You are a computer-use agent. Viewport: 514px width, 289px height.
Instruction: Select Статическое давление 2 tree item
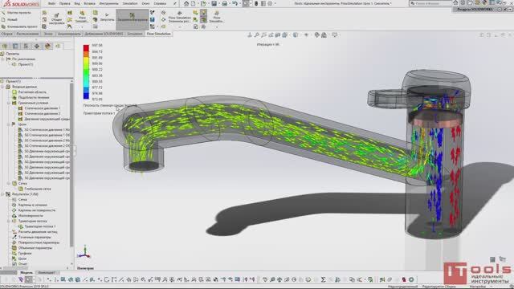tap(43, 113)
